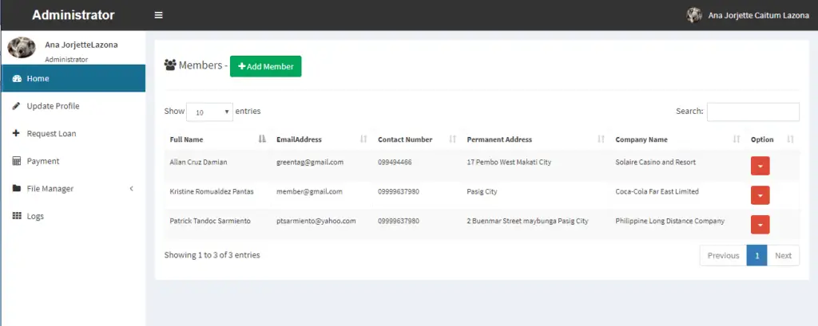Click the pencil icon beside Update Profile
818x326 pixels.
(x=16, y=106)
